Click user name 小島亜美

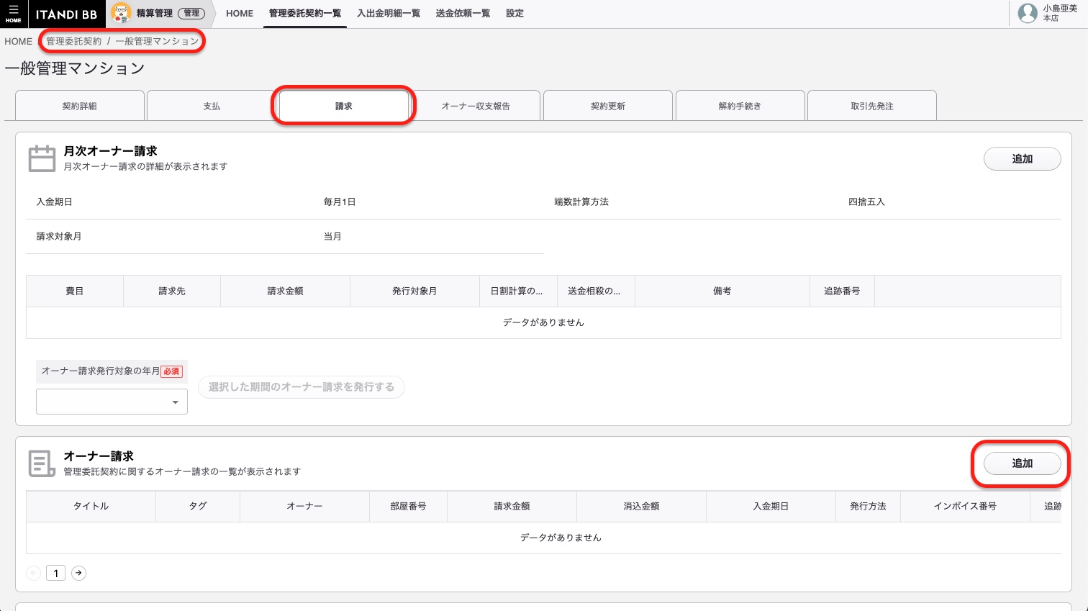click(x=1060, y=9)
